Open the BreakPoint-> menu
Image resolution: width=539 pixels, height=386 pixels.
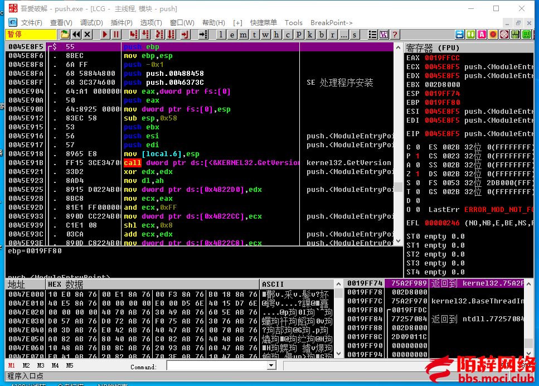tap(332, 23)
